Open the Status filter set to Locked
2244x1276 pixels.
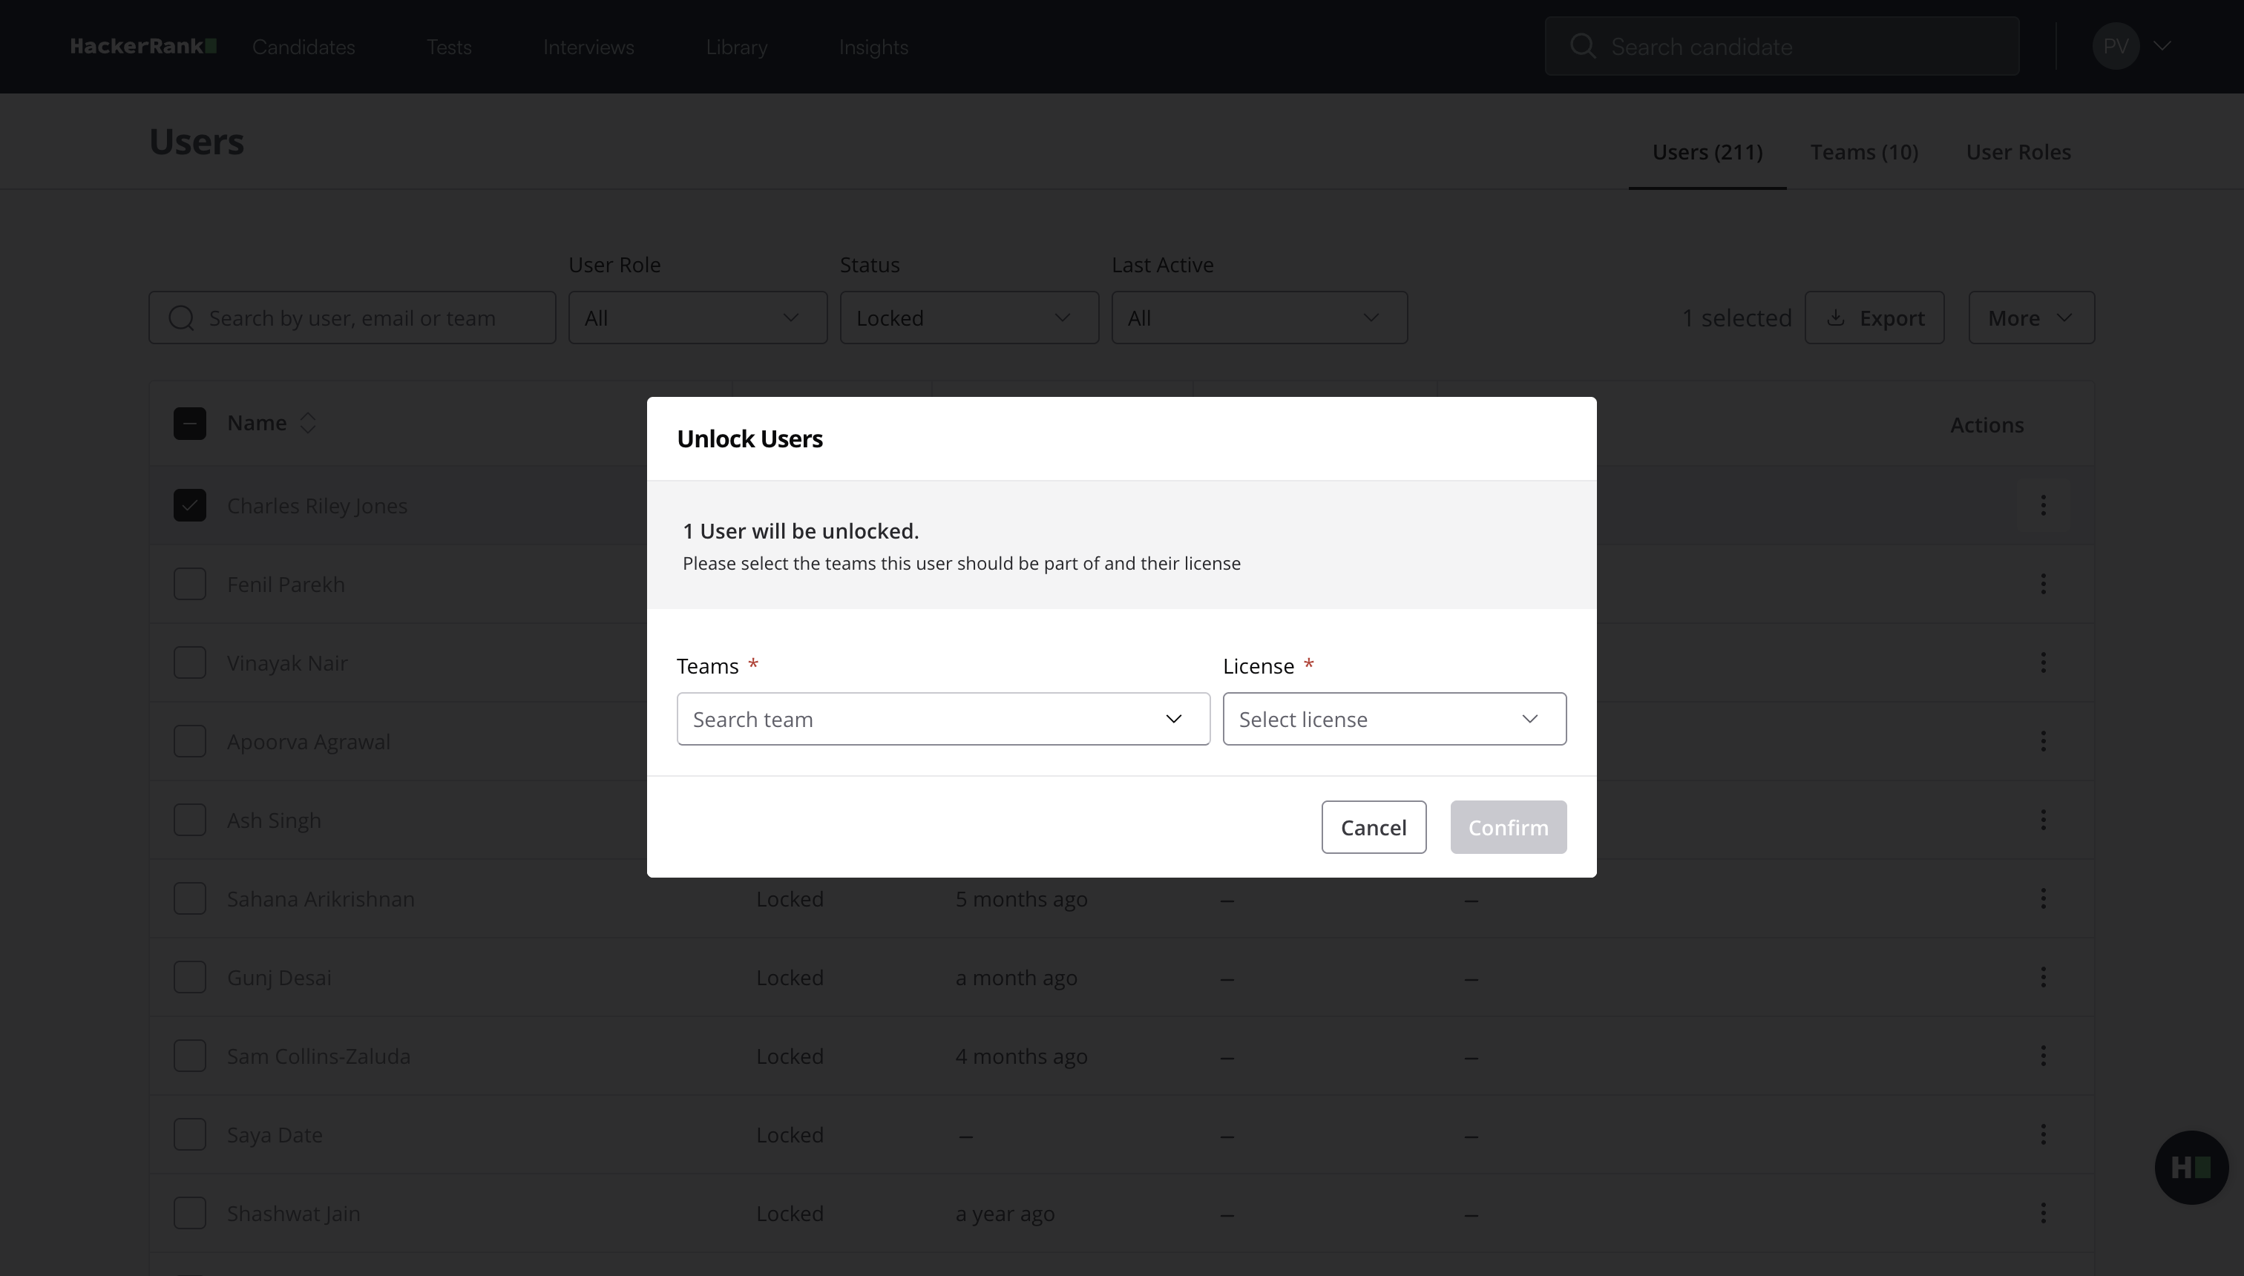pos(968,318)
